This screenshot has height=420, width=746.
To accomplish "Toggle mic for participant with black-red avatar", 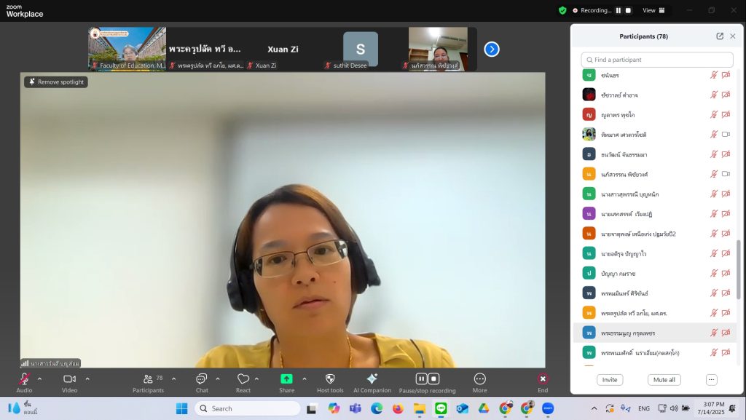I will (x=714, y=95).
